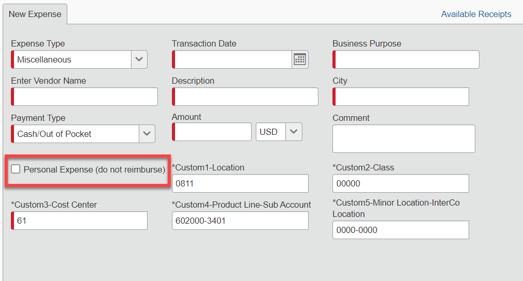Focus the Business Purpose text field
Screen dimensions: 523x281
point(406,59)
